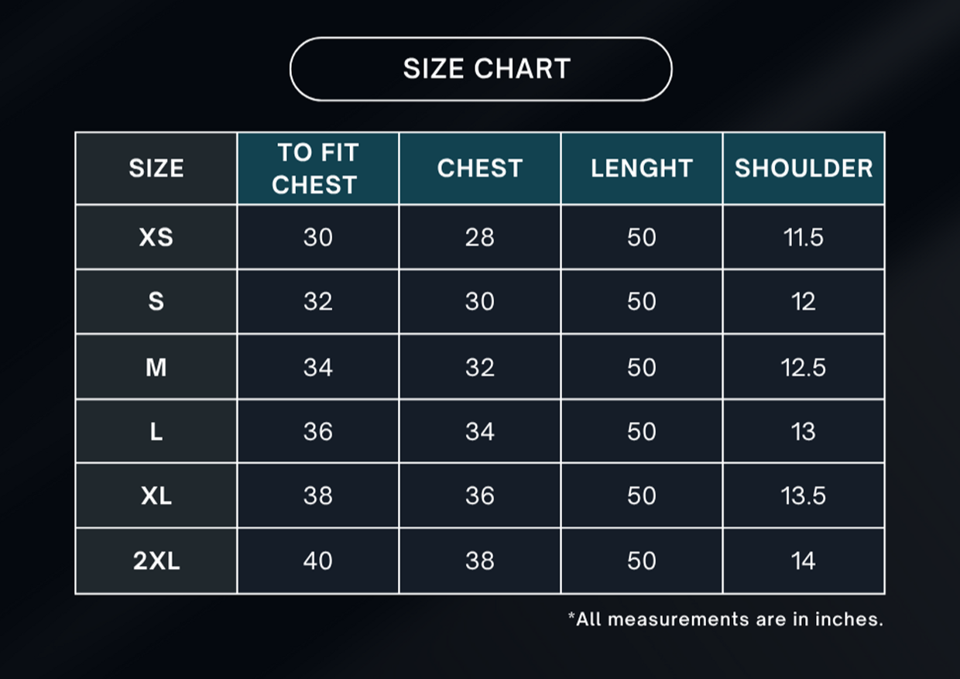960x679 pixels.
Task: Click the LENGHT column header
Action: point(642,169)
